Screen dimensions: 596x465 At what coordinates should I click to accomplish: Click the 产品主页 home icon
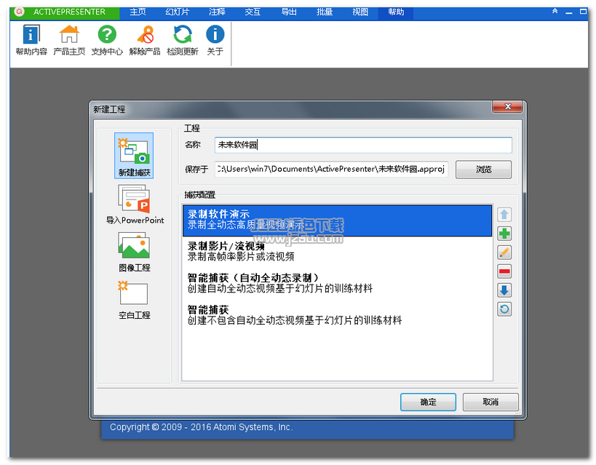coord(69,39)
